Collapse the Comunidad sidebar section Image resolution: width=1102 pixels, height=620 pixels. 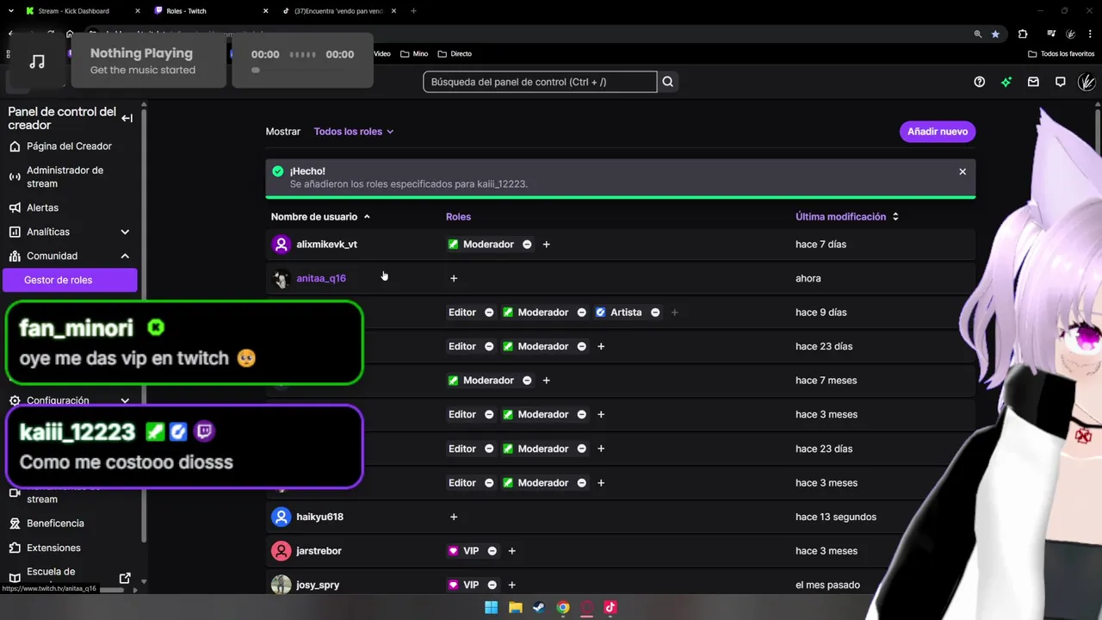125,256
